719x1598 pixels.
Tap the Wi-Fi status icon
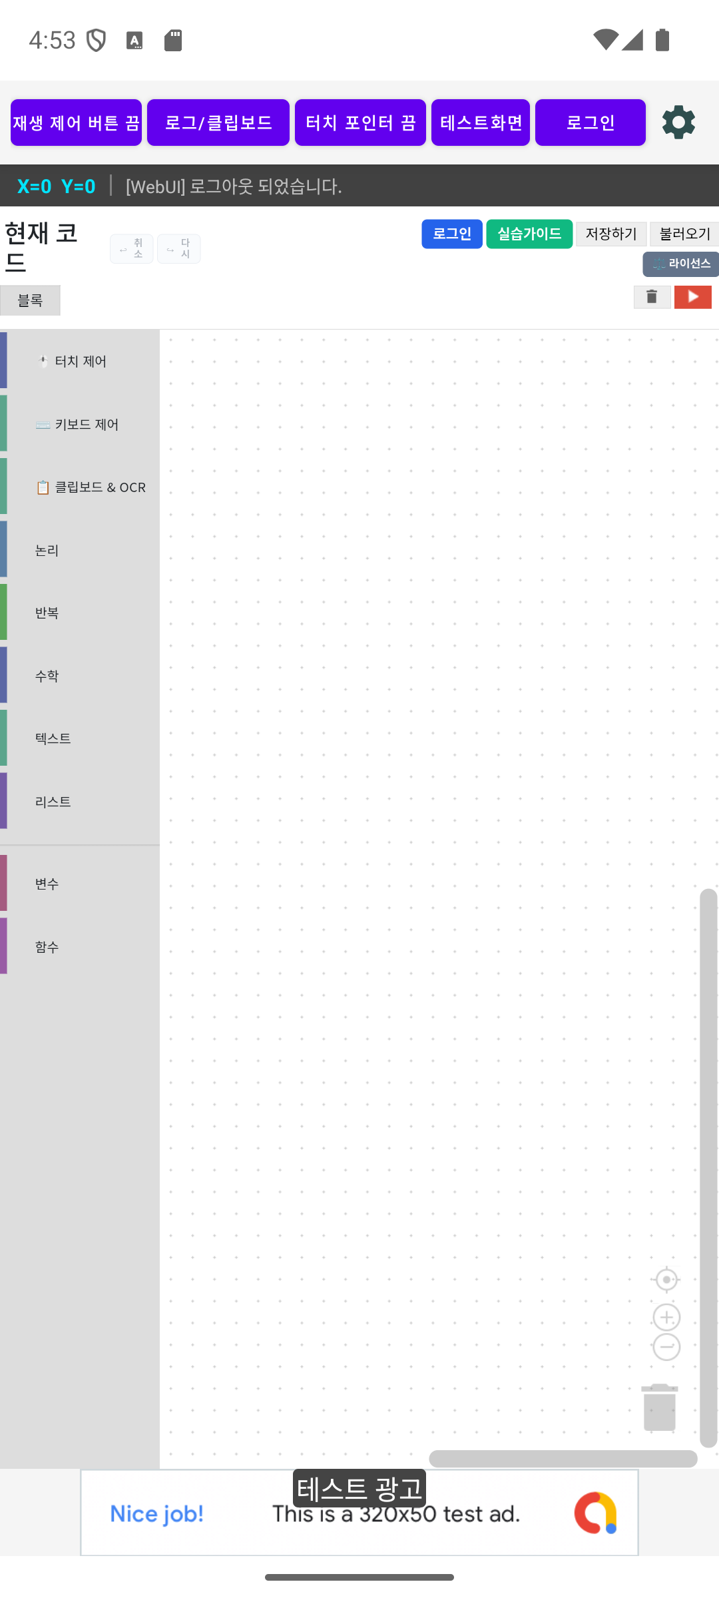coord(606,40)
